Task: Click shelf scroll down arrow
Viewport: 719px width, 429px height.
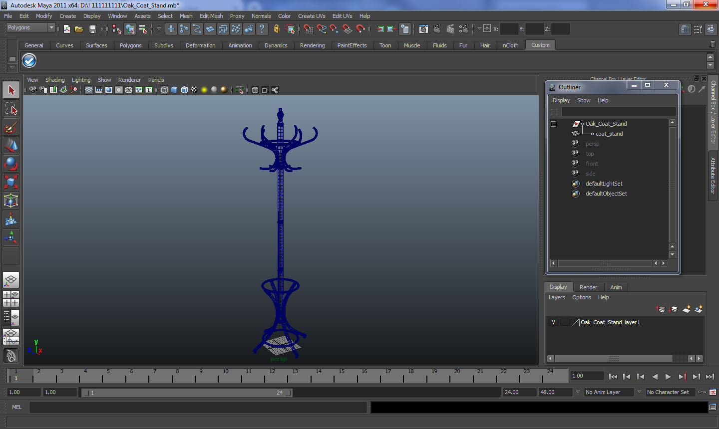Action: [x=711, y=65]
